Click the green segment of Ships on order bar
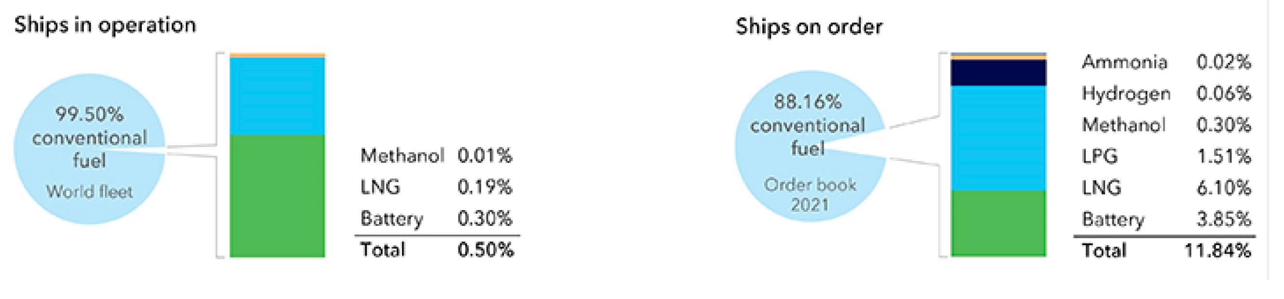The width and height of the screenshot is (1284, 299). pos(999,223)
